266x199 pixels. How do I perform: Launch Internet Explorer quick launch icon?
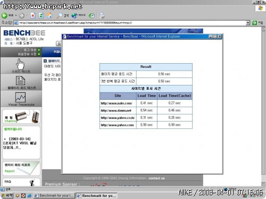(x=29, y=196)
